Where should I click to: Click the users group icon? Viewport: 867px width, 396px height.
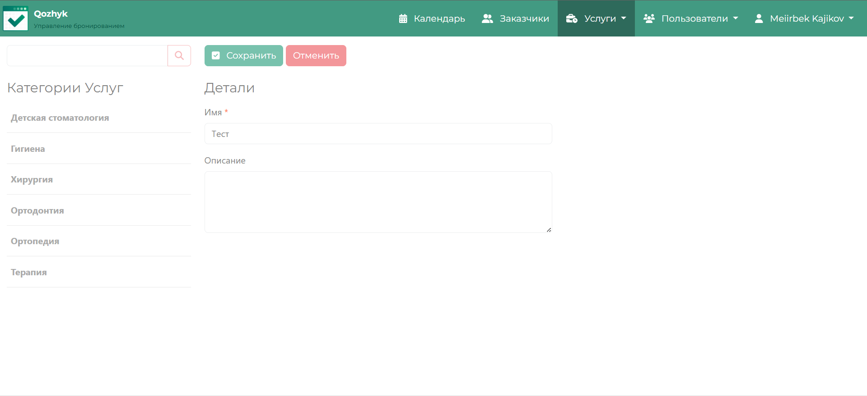(649, 18)
